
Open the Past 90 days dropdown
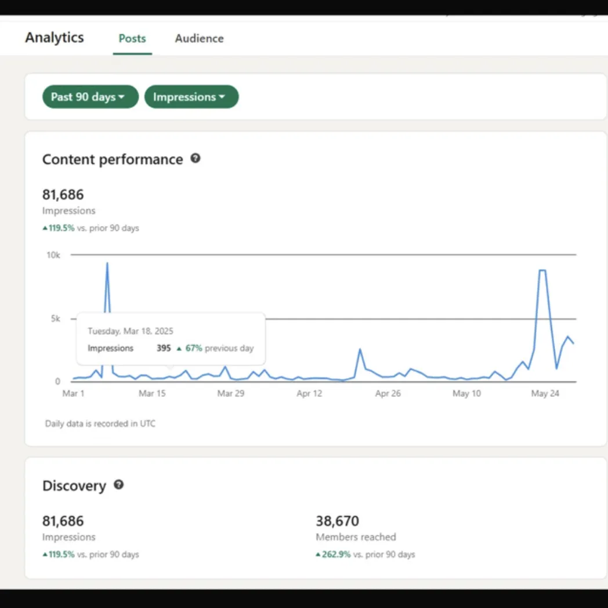click(90, 97)
